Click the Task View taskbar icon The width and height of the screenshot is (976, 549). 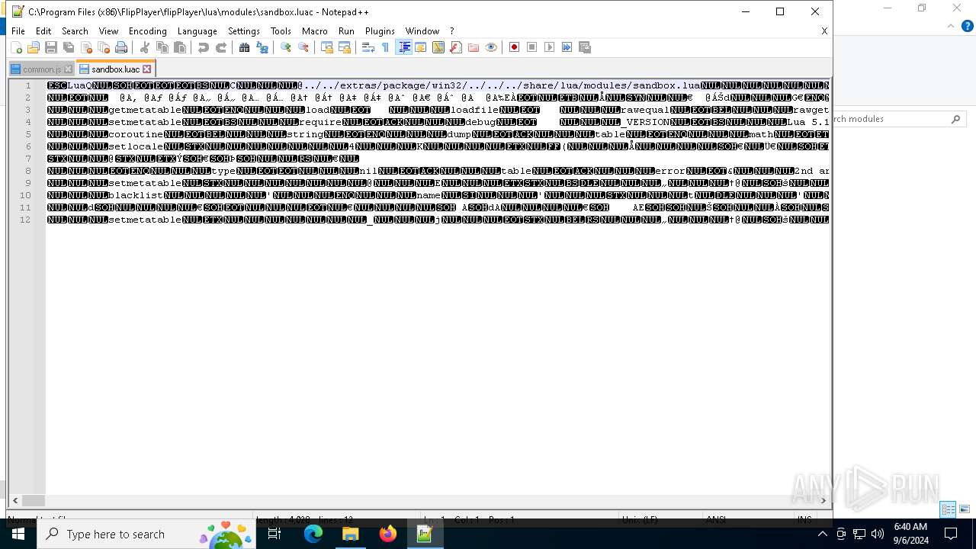tap(275, 534)
